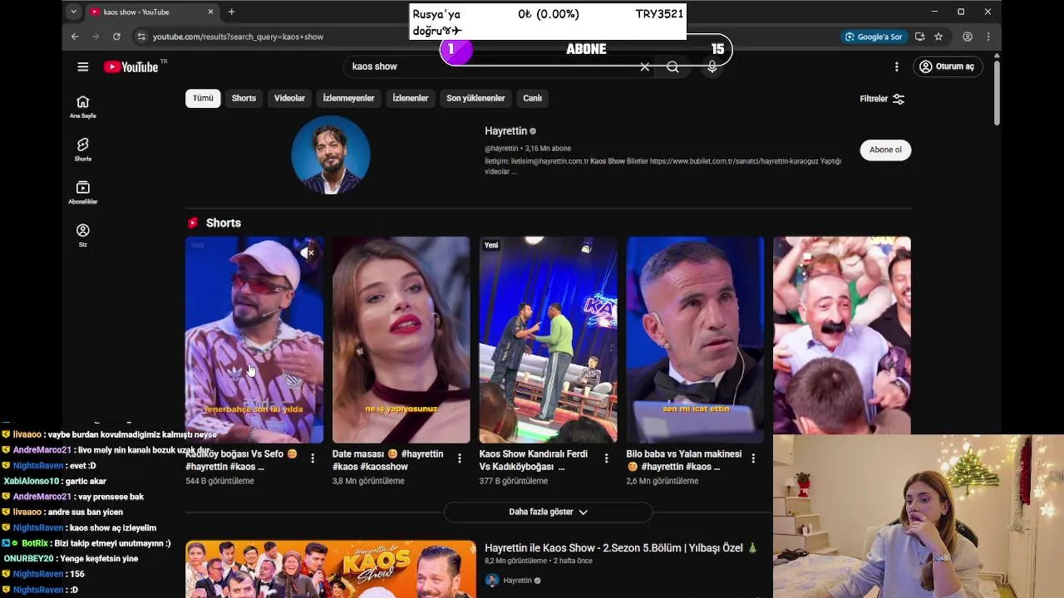
Task: Click the YouTube search input field
Action: pyautogui.click(x=490, y=66)
